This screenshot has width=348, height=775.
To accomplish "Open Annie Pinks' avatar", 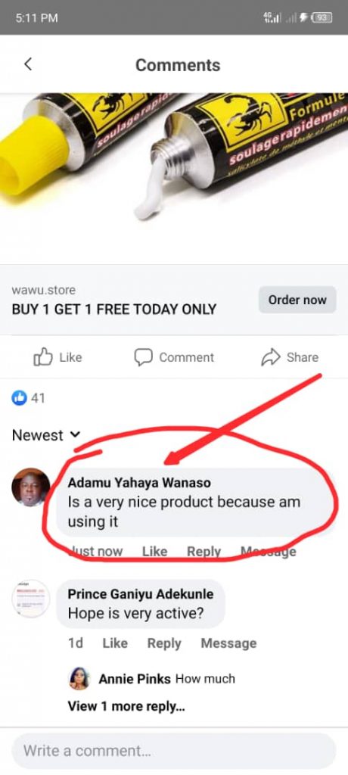I will coord(79,679).
